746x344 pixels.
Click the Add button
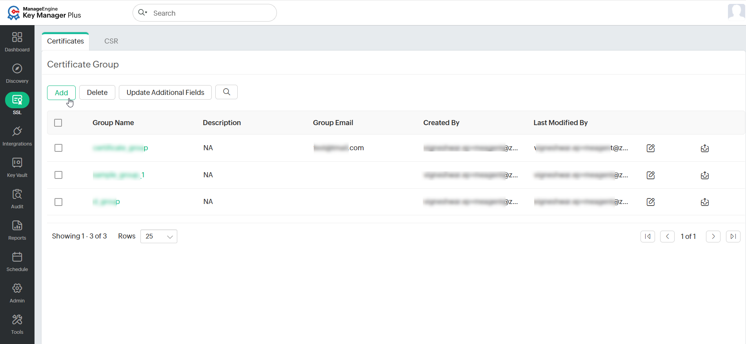(61, 93)
